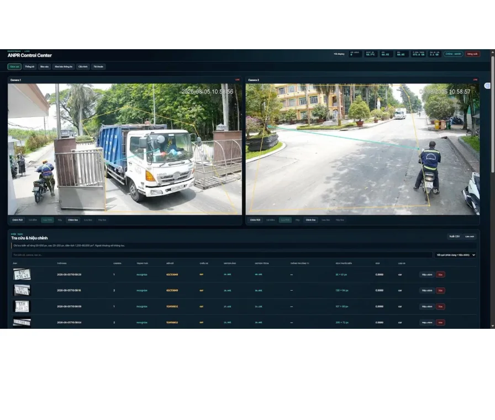Image resolution: width=495 pixels, height=420 pixels.
Task: Open plate thumbnail for 10:58:09 row
Action: point(22,306)
